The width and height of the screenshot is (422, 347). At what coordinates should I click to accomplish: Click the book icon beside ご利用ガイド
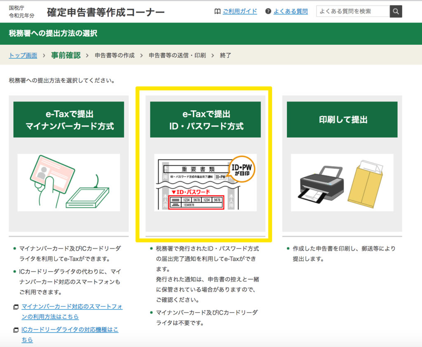click(217, 11)
